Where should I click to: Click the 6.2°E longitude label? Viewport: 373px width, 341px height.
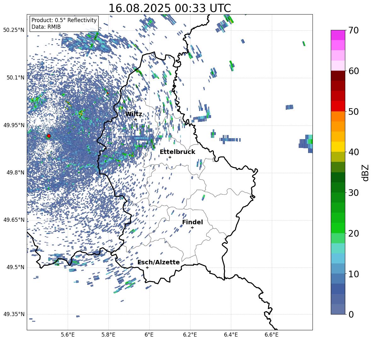[x=190, y=335]
